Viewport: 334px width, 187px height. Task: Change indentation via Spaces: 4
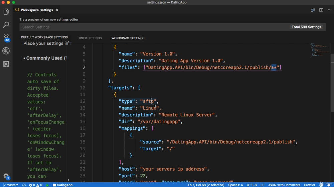pos(235,185)
